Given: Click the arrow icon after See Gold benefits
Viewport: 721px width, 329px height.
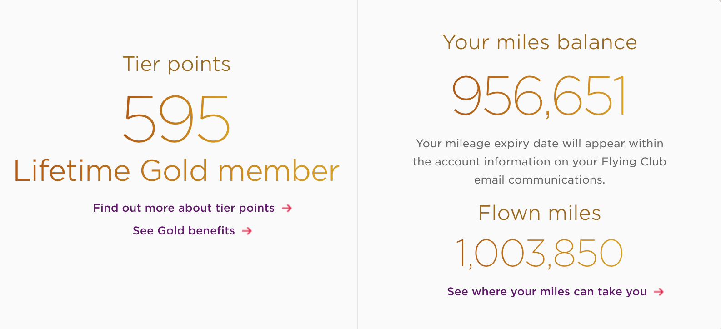Looking at the screenshot, I should point(247,231).
